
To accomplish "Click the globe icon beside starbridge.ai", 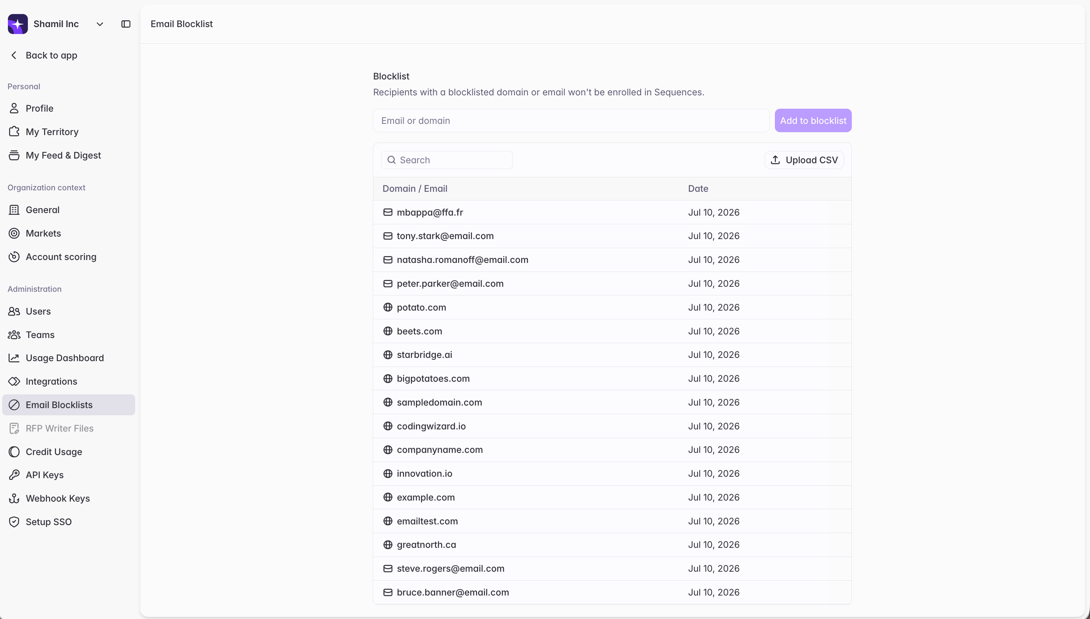I will pyautogui.click(x=387, y=355).
